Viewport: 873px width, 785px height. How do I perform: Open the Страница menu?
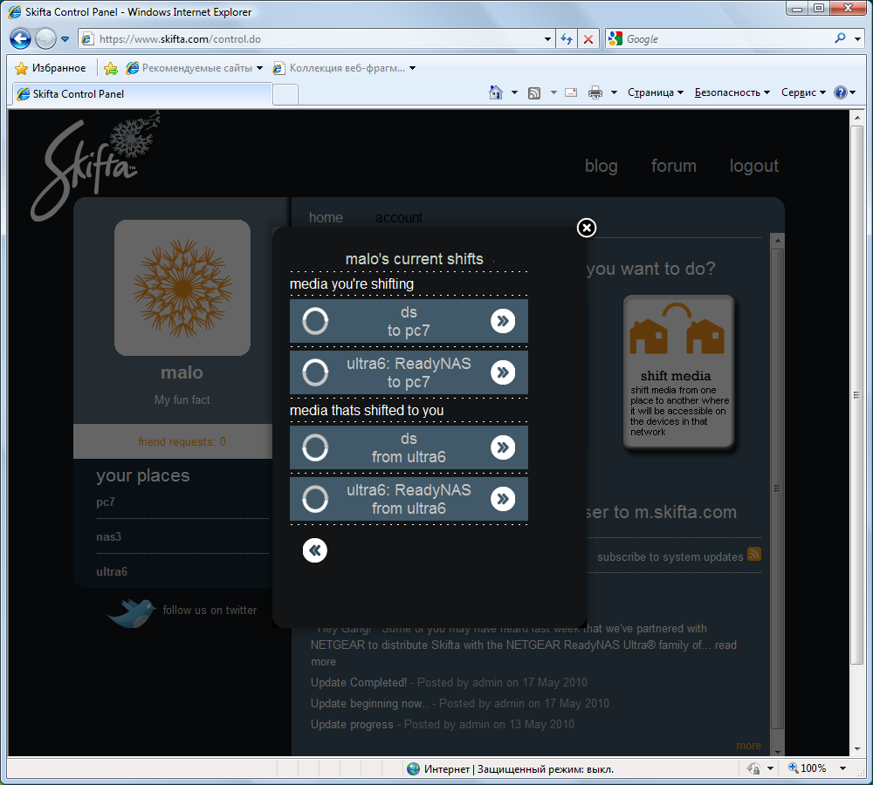click(656, 92)
